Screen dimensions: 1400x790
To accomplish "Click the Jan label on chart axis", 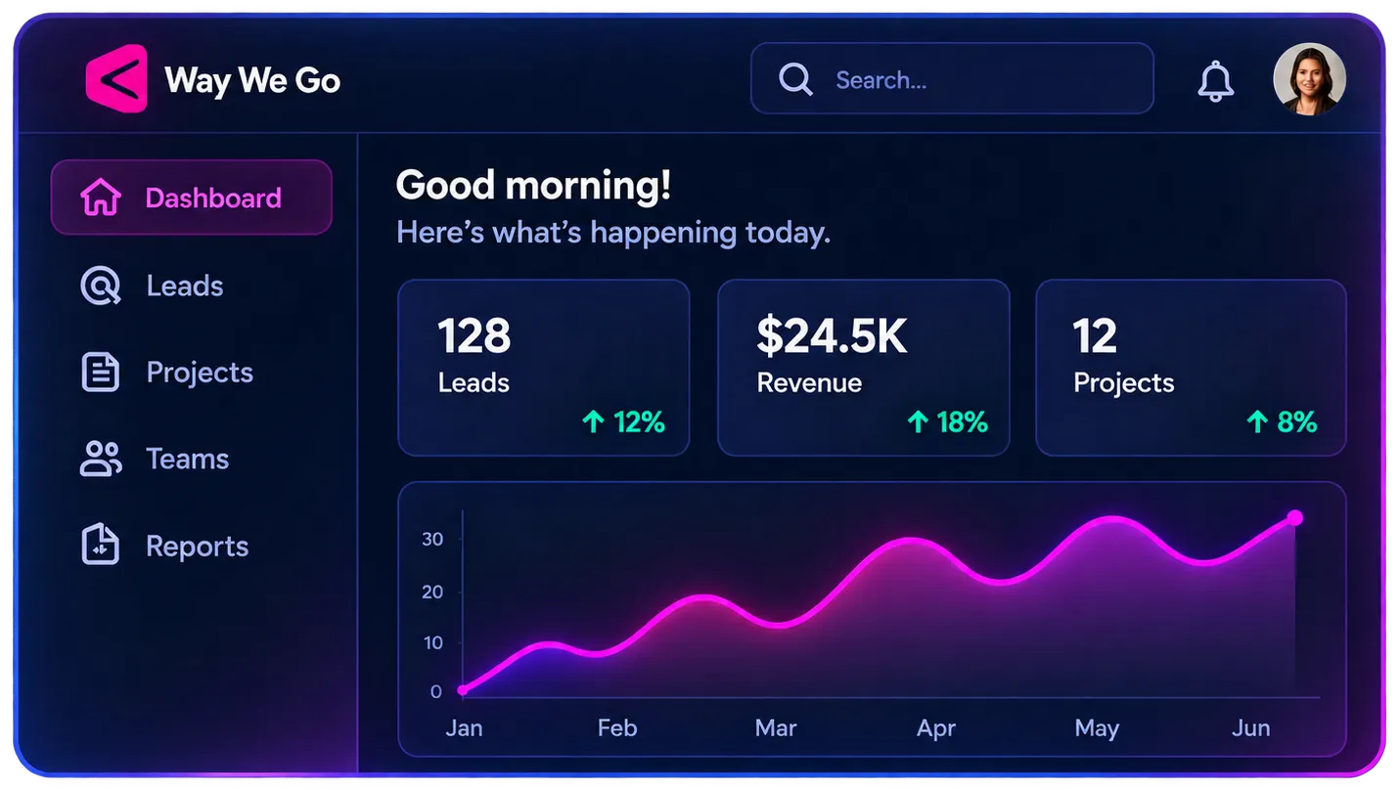I will pyautogui.click(x=464, y=728).
